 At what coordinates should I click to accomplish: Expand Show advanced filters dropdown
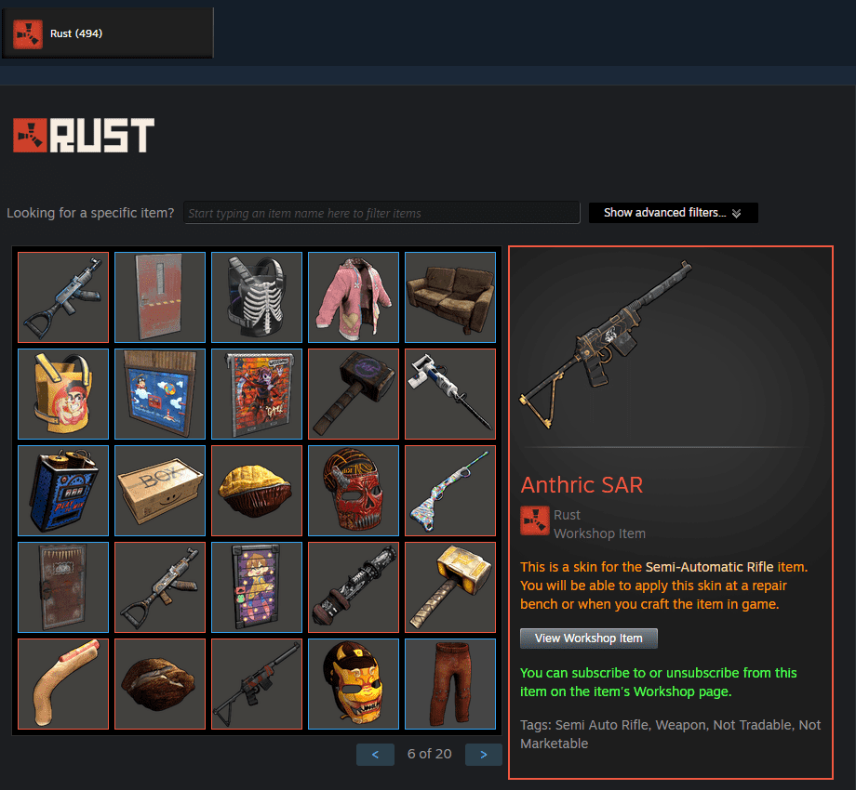click(x=673, y=213)
